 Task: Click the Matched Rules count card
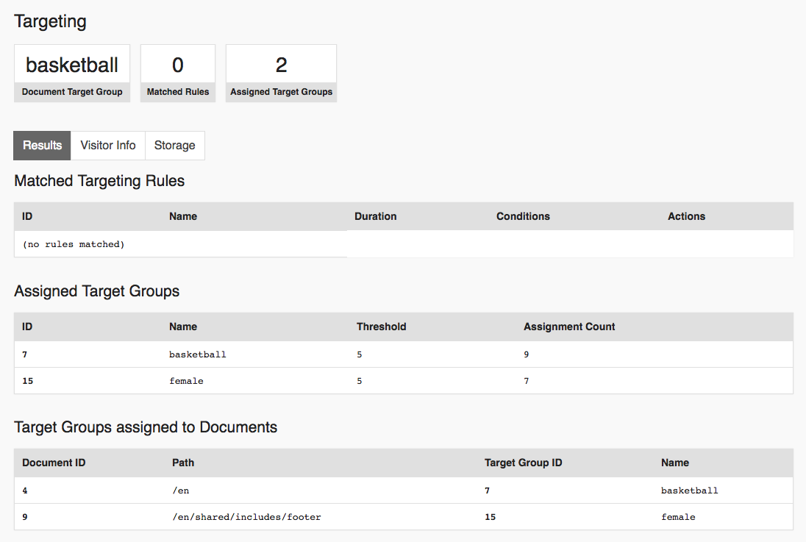[x=178, y=73]
